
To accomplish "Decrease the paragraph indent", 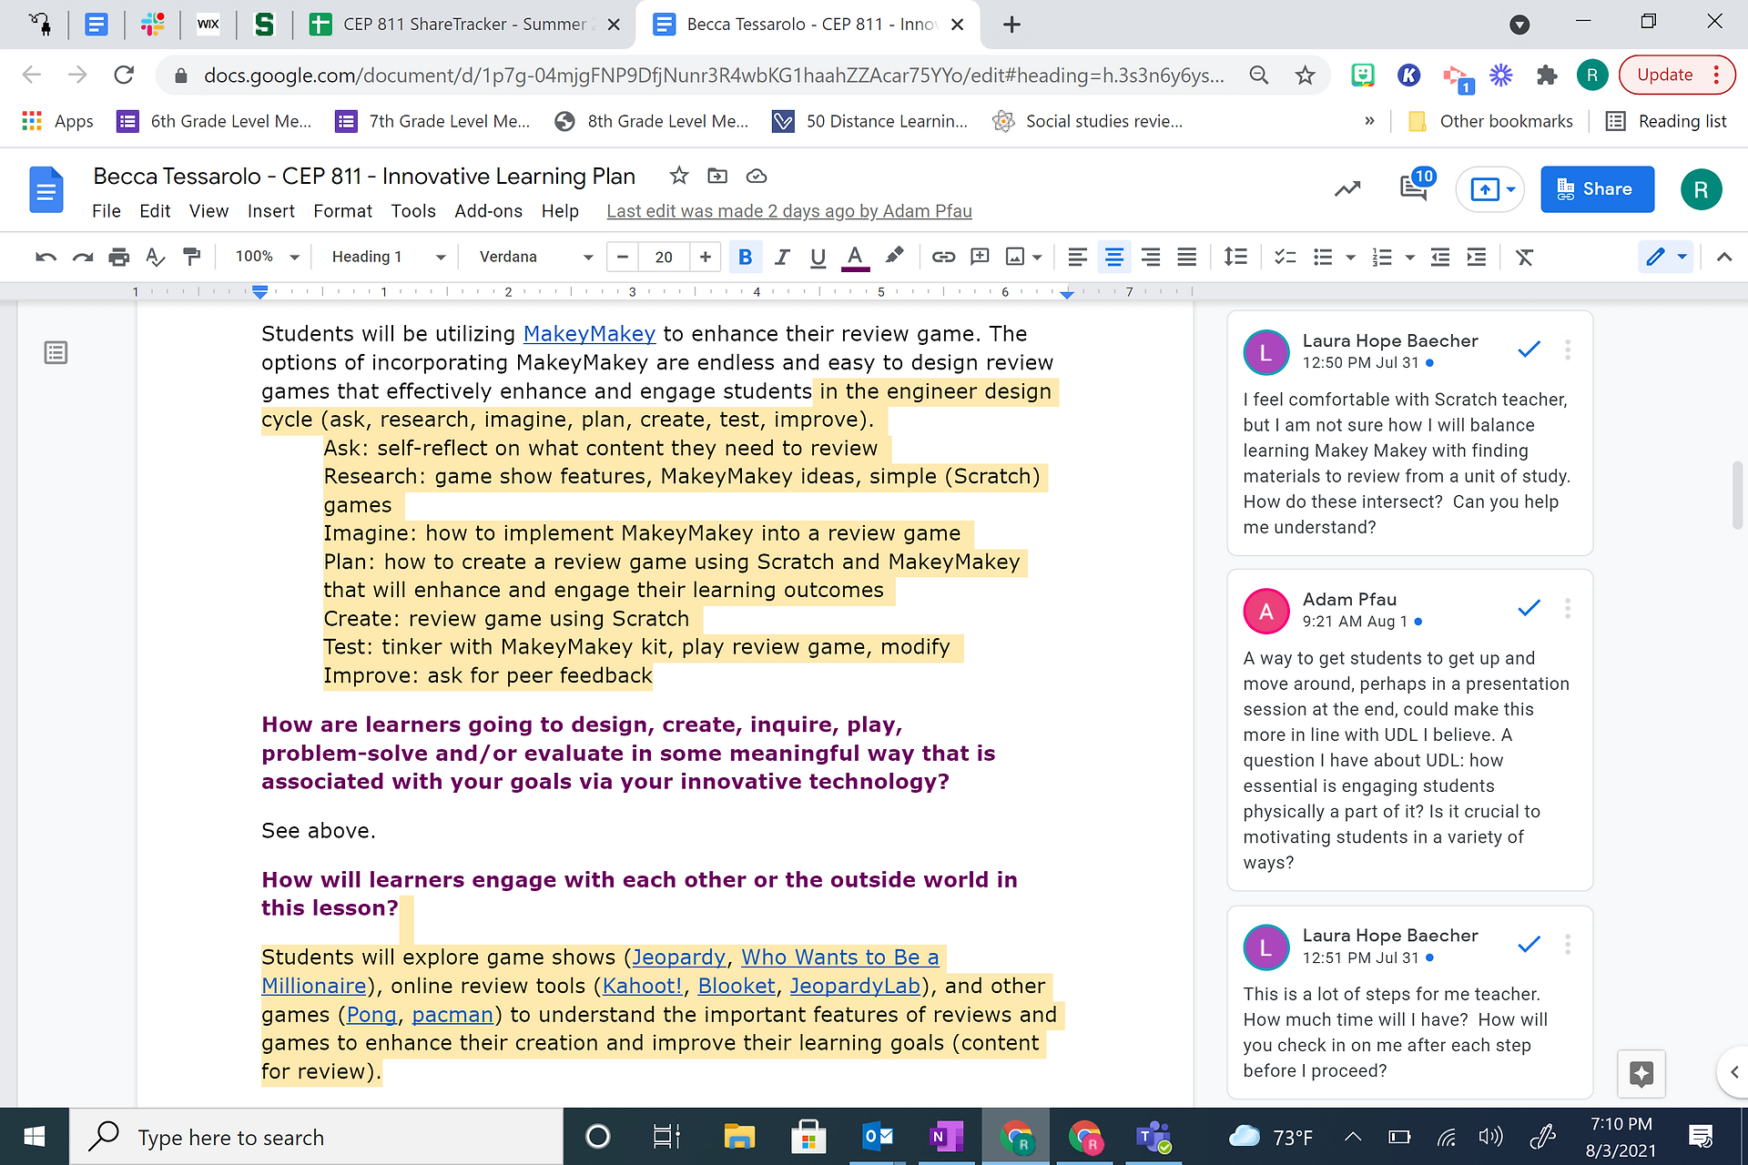I will [x=1440, y=258].
